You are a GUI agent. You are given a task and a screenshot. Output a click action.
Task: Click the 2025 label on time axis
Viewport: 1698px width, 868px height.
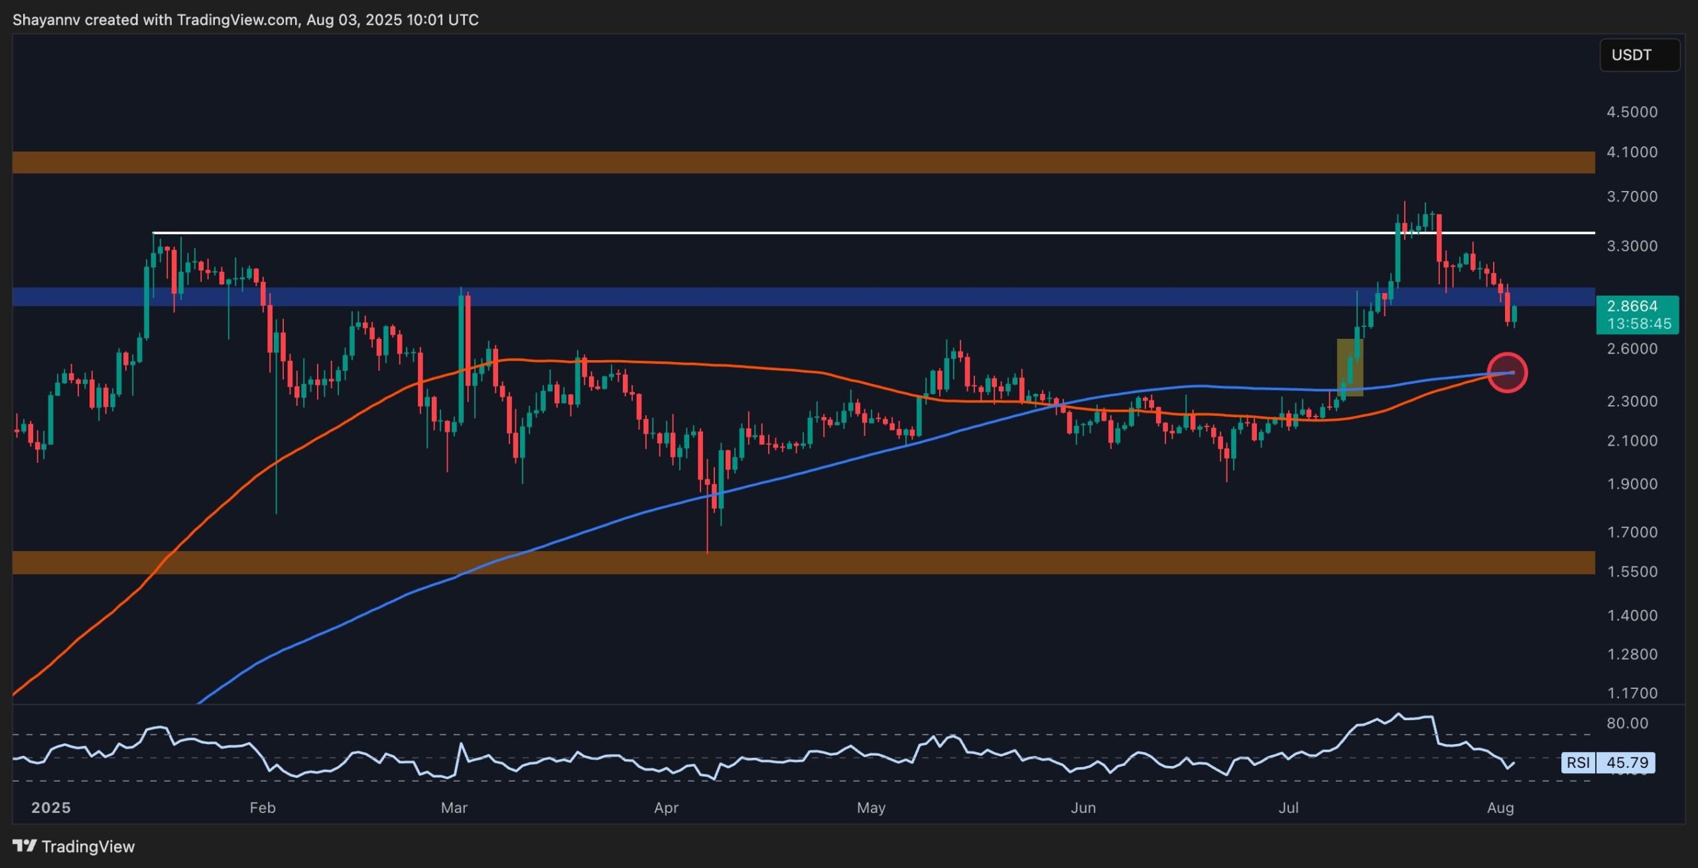(51, 808)
